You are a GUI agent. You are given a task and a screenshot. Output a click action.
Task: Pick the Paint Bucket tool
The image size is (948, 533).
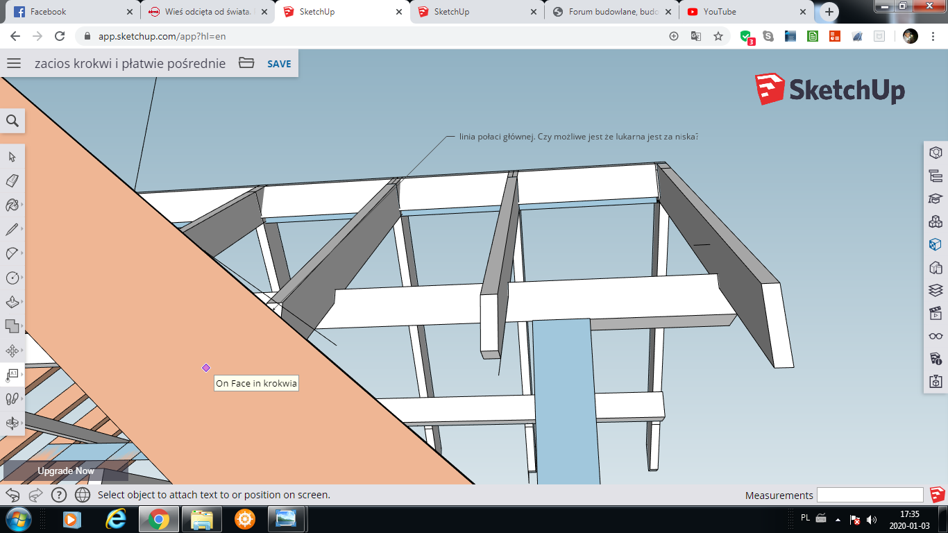[12, 205]
